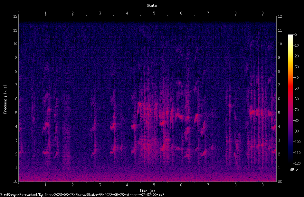Click the 'DC' label on left axis
This screenshot has height=197, width=304.
(x=15, y=182)
